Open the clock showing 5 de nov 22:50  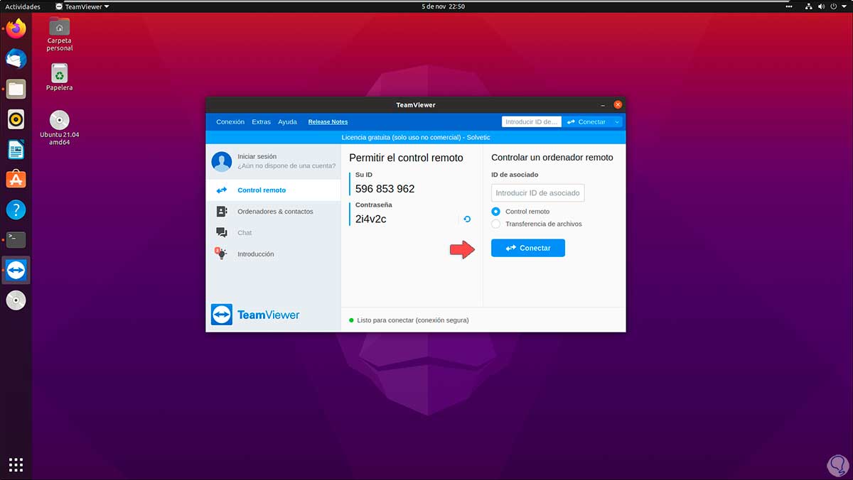[x=443, y=6]
